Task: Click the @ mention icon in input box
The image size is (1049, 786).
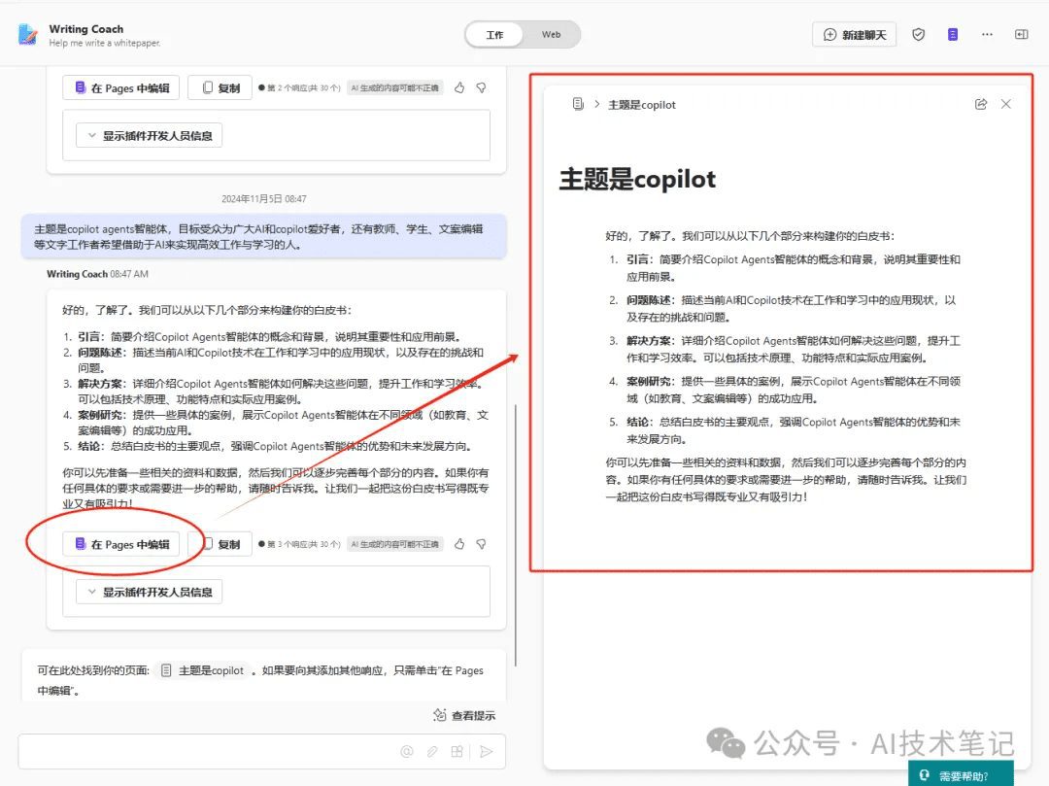Action: point(407,751)
